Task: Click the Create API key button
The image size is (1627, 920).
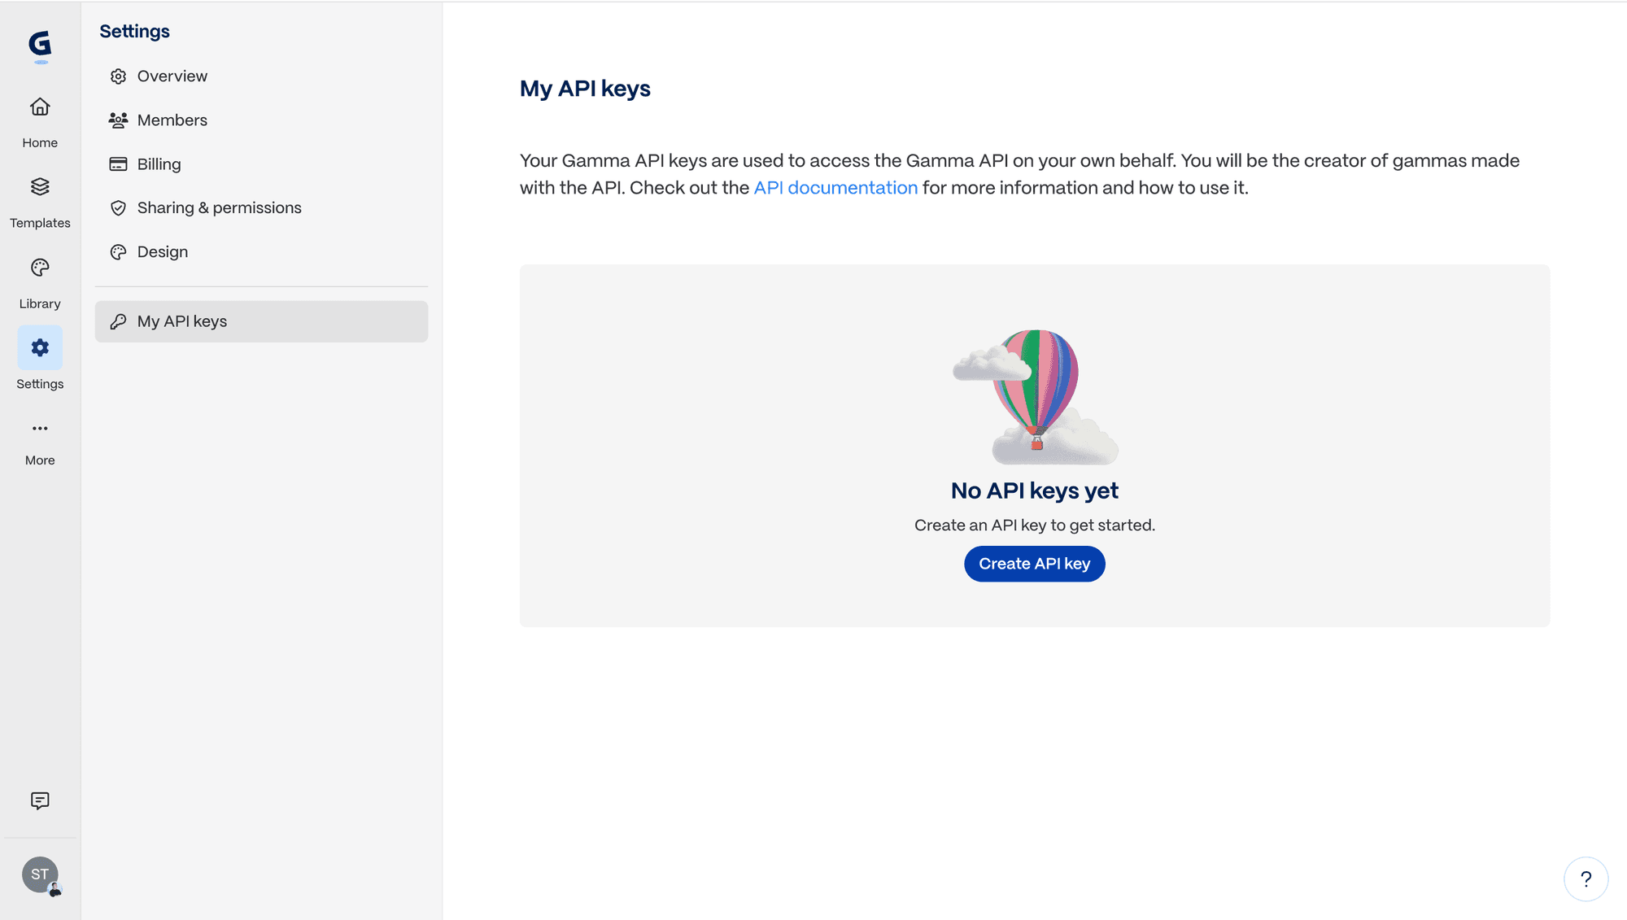Action: 1034,564
